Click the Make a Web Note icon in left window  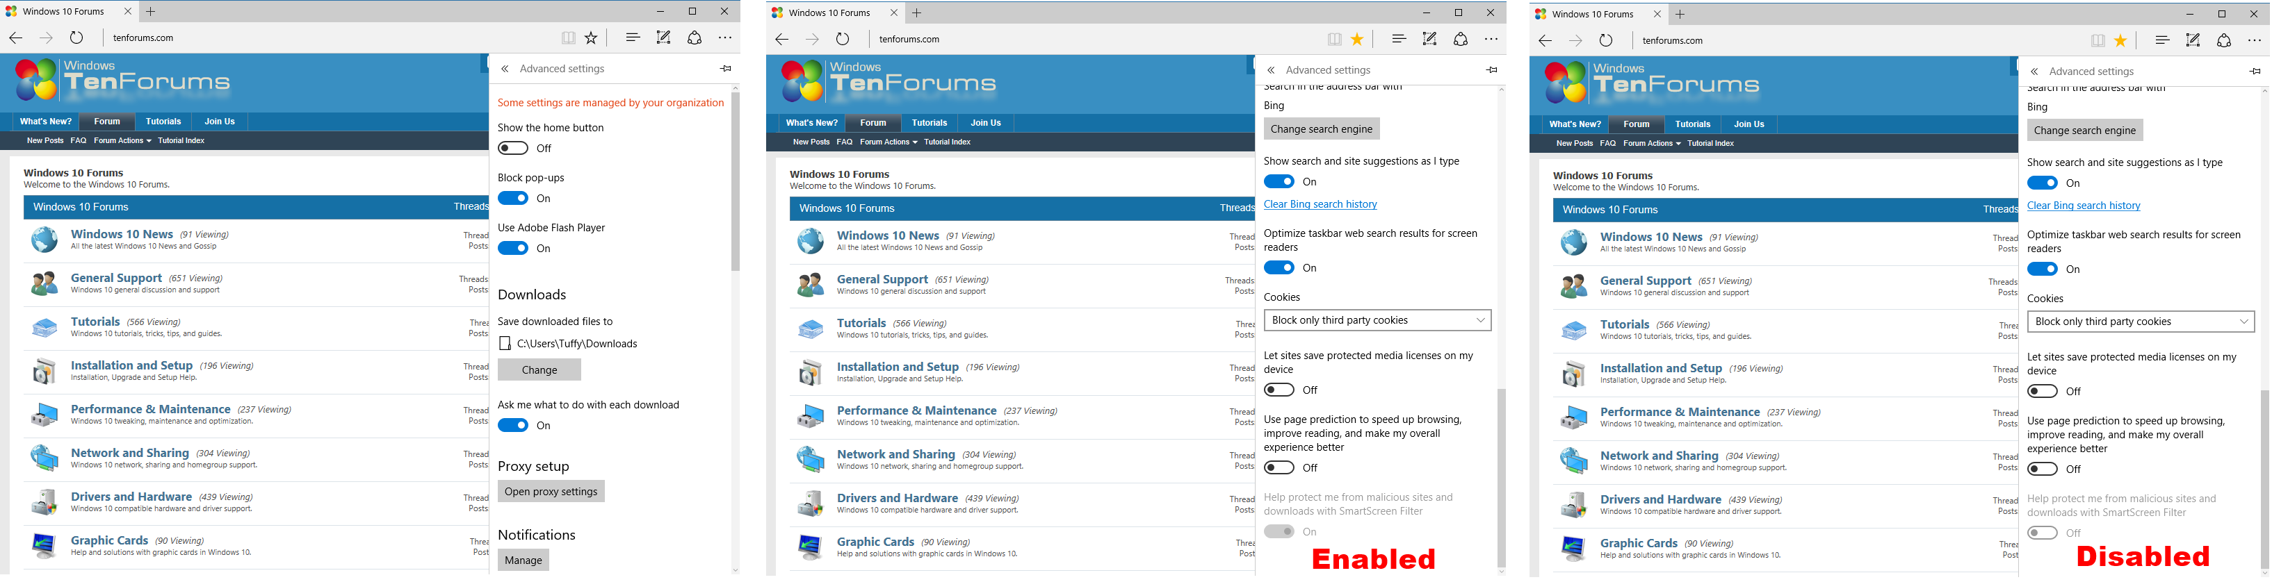[663, 38]
